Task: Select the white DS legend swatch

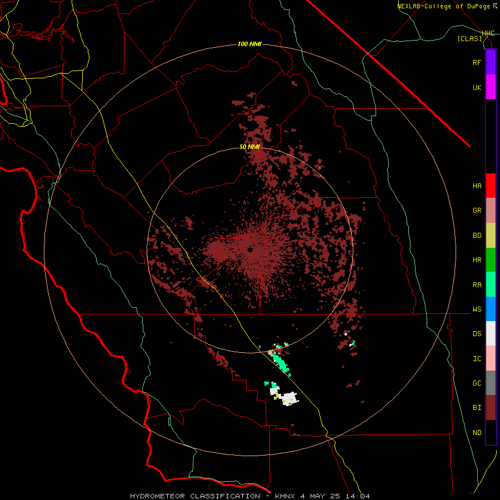Action: pos(491,333)
